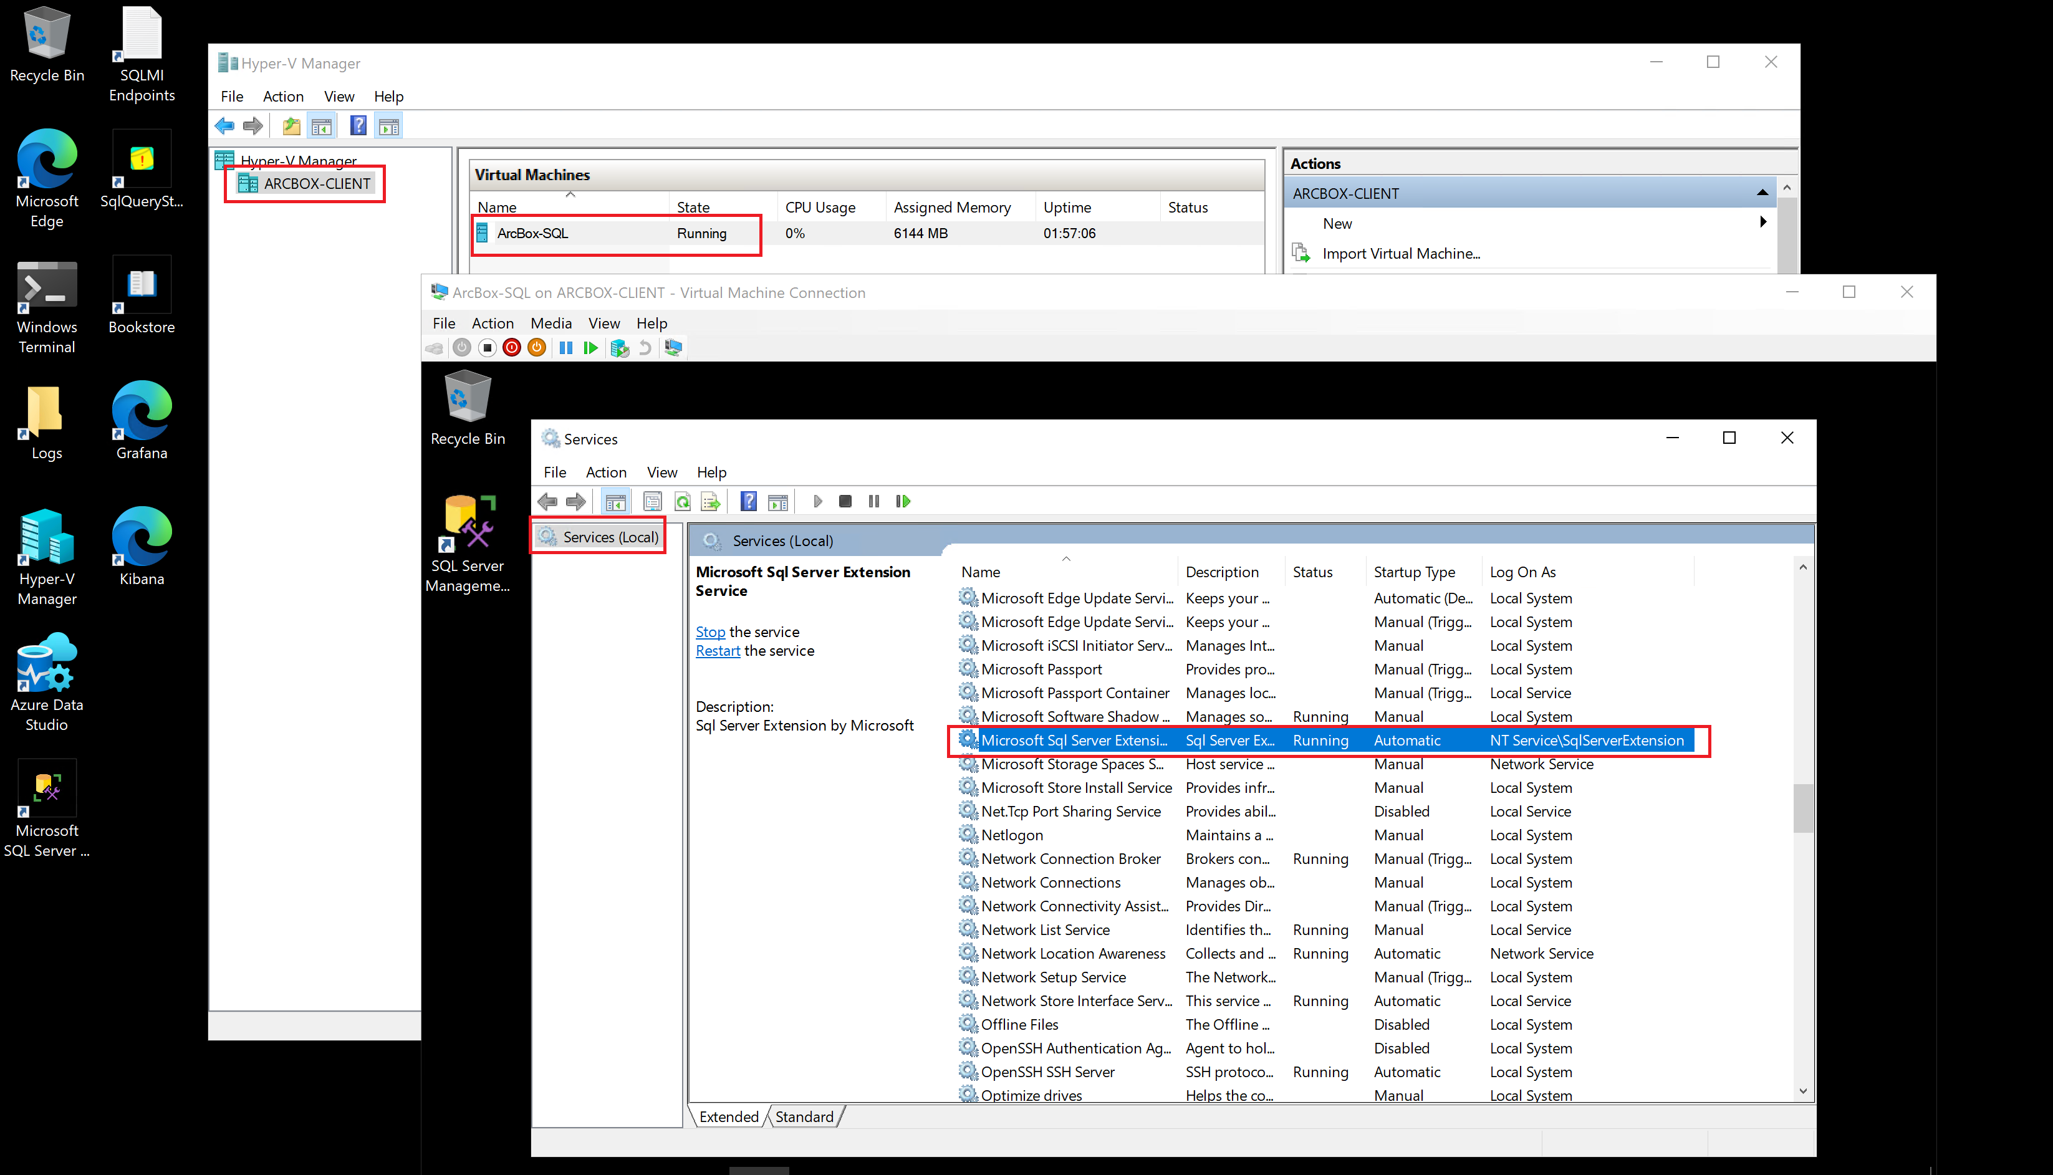The height and width of the screenshot is (1175, 2053).
Task: Click Stop Service square icon in Services toolbar
Action: pyautogui.click(x=845, y=501)
